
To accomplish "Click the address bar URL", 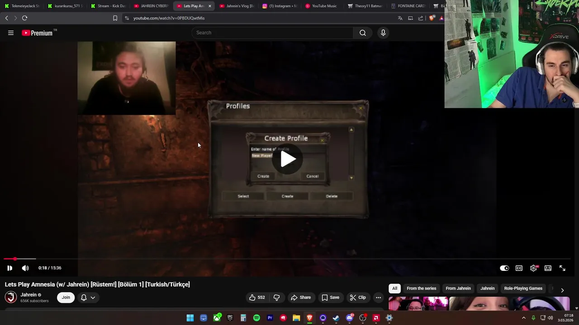I will (169, 18).
